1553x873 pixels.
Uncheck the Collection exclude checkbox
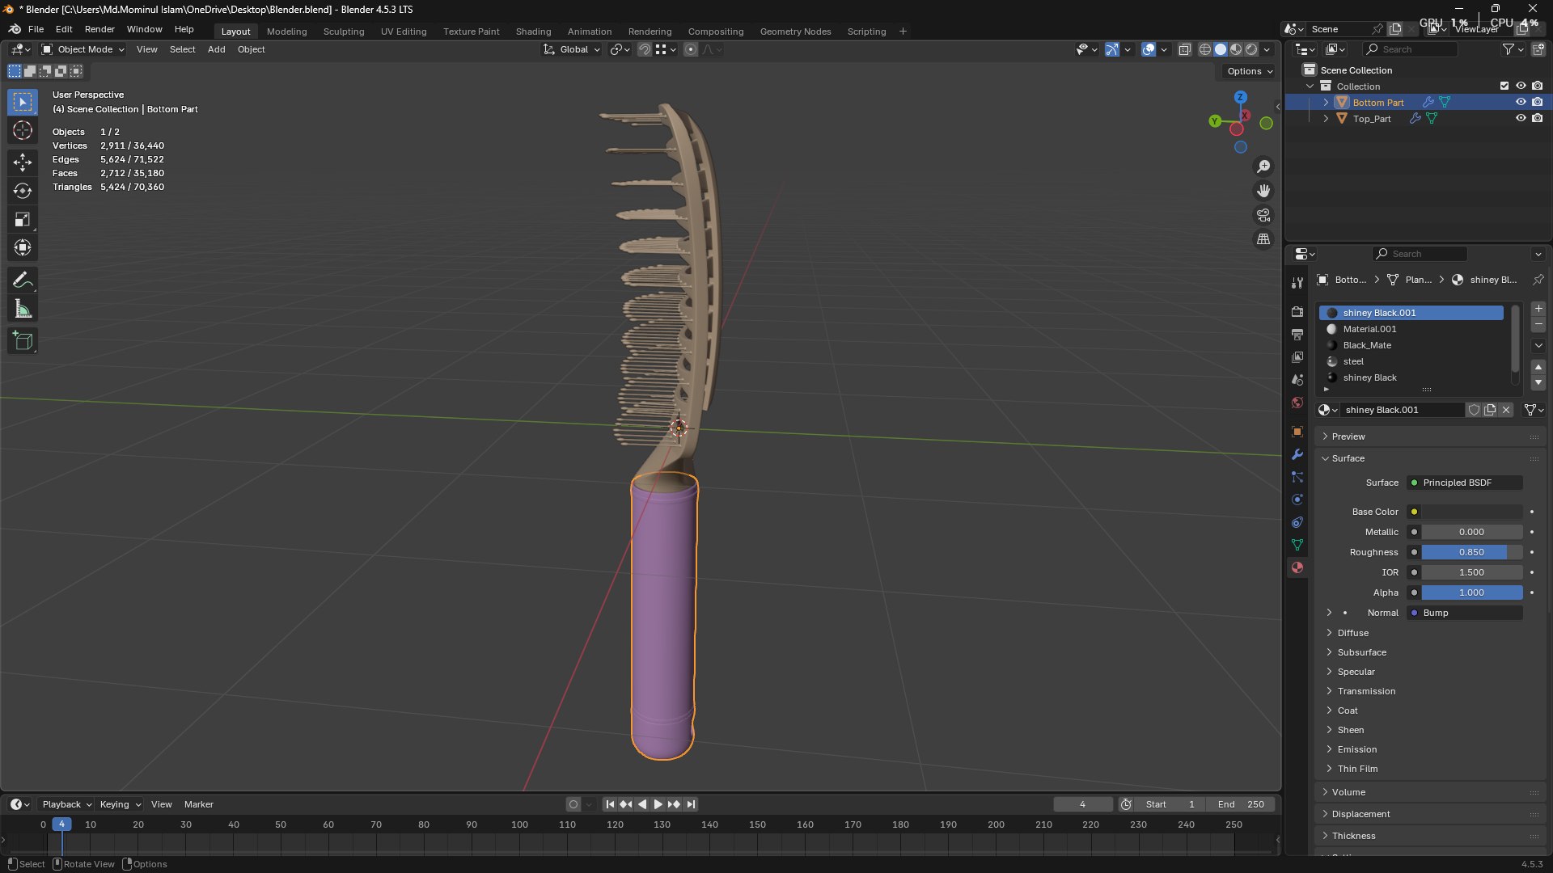tap(1504, 86)
